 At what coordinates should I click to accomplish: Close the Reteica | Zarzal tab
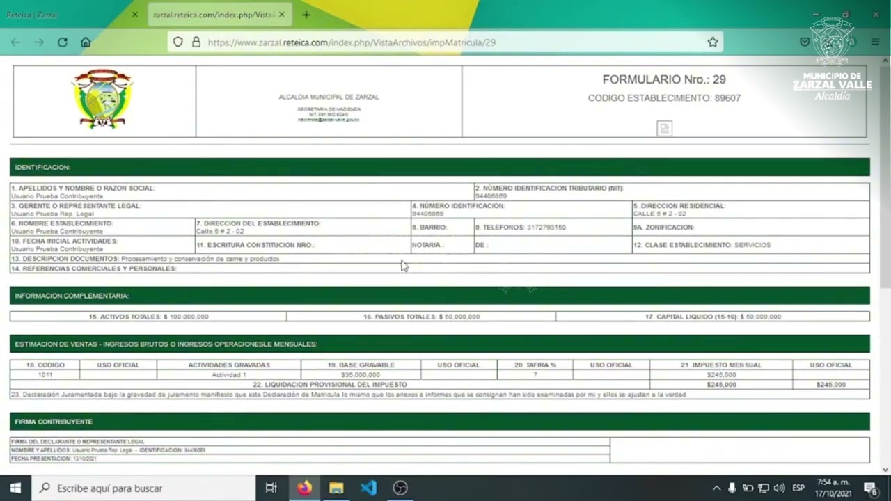tap(135, 15)
